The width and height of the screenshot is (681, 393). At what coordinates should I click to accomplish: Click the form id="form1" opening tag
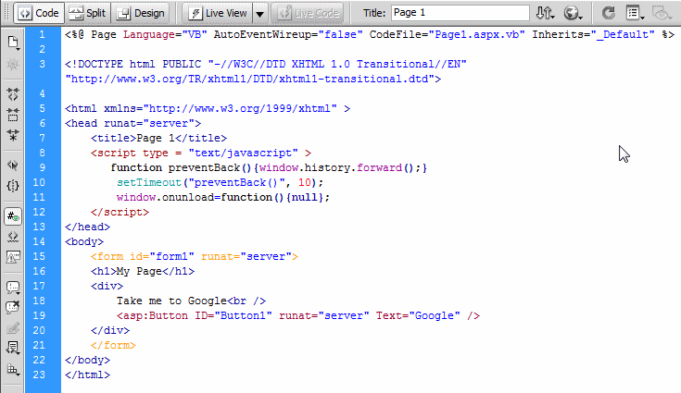[195, 256]
